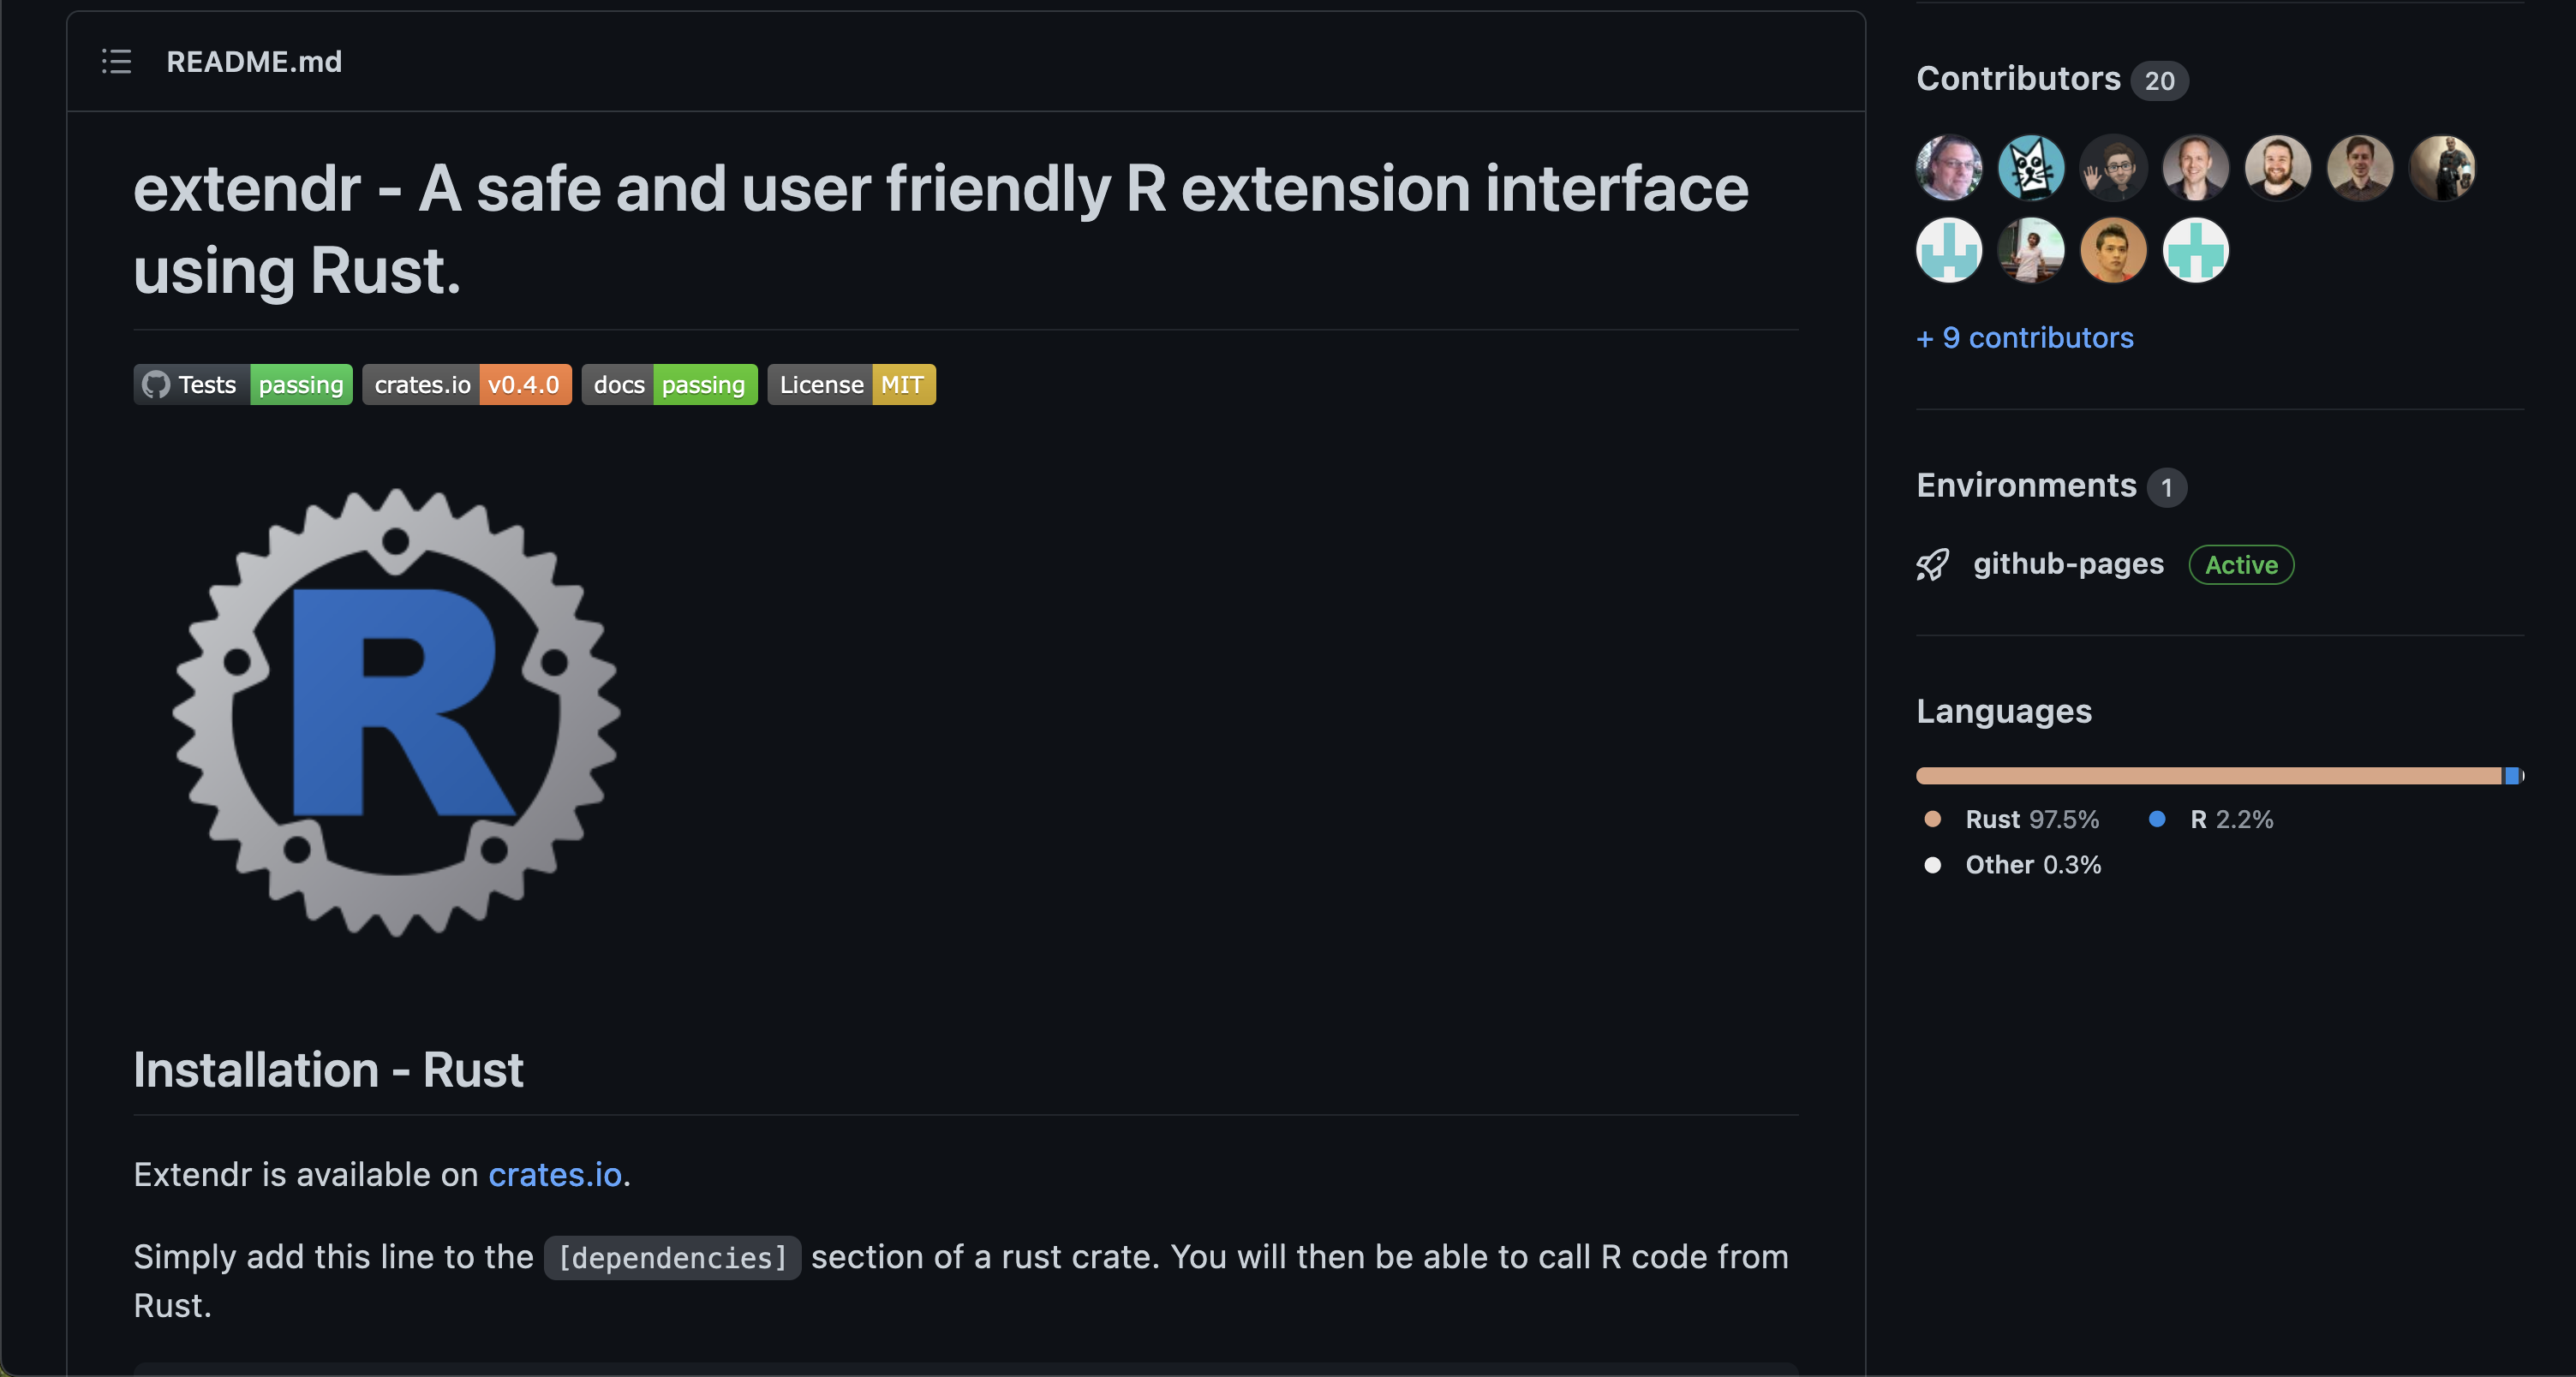Open the README outline list icon
The image size is (2576, 1377).
(x=116, y=62)
